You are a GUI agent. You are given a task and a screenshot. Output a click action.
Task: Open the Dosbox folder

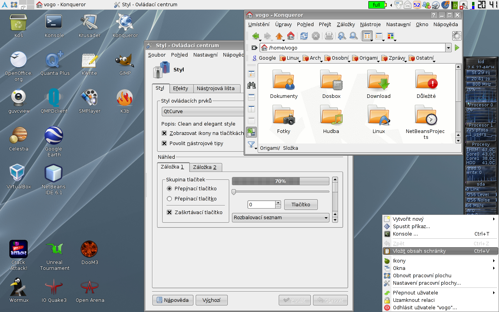331,84
